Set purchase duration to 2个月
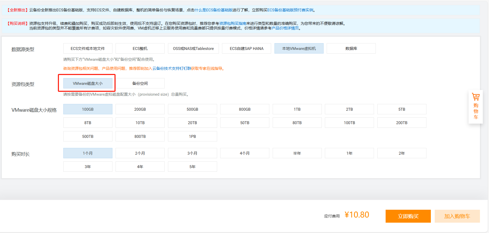The height and width of the screenshot is (233, 489). coord(140,153)
